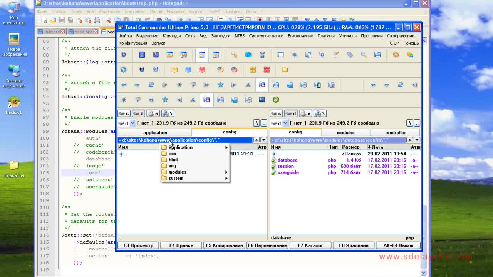Image resolution: width=493 pixels, height=277 pixels.
Task: Click the recycle bin toolbar icon
Action: click(262, 55)
